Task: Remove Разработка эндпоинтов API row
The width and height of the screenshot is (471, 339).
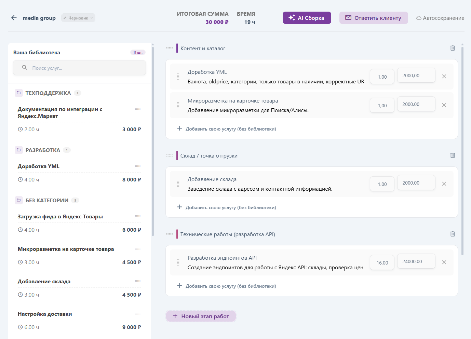Action: (x=444, y=262)
